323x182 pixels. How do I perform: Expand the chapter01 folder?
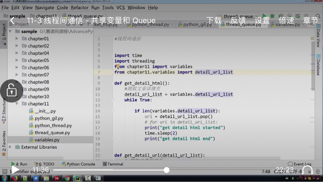[x=17, y=38]
